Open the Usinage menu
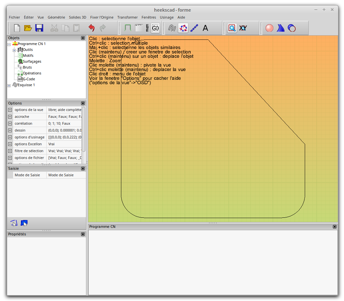 (166, 17)
